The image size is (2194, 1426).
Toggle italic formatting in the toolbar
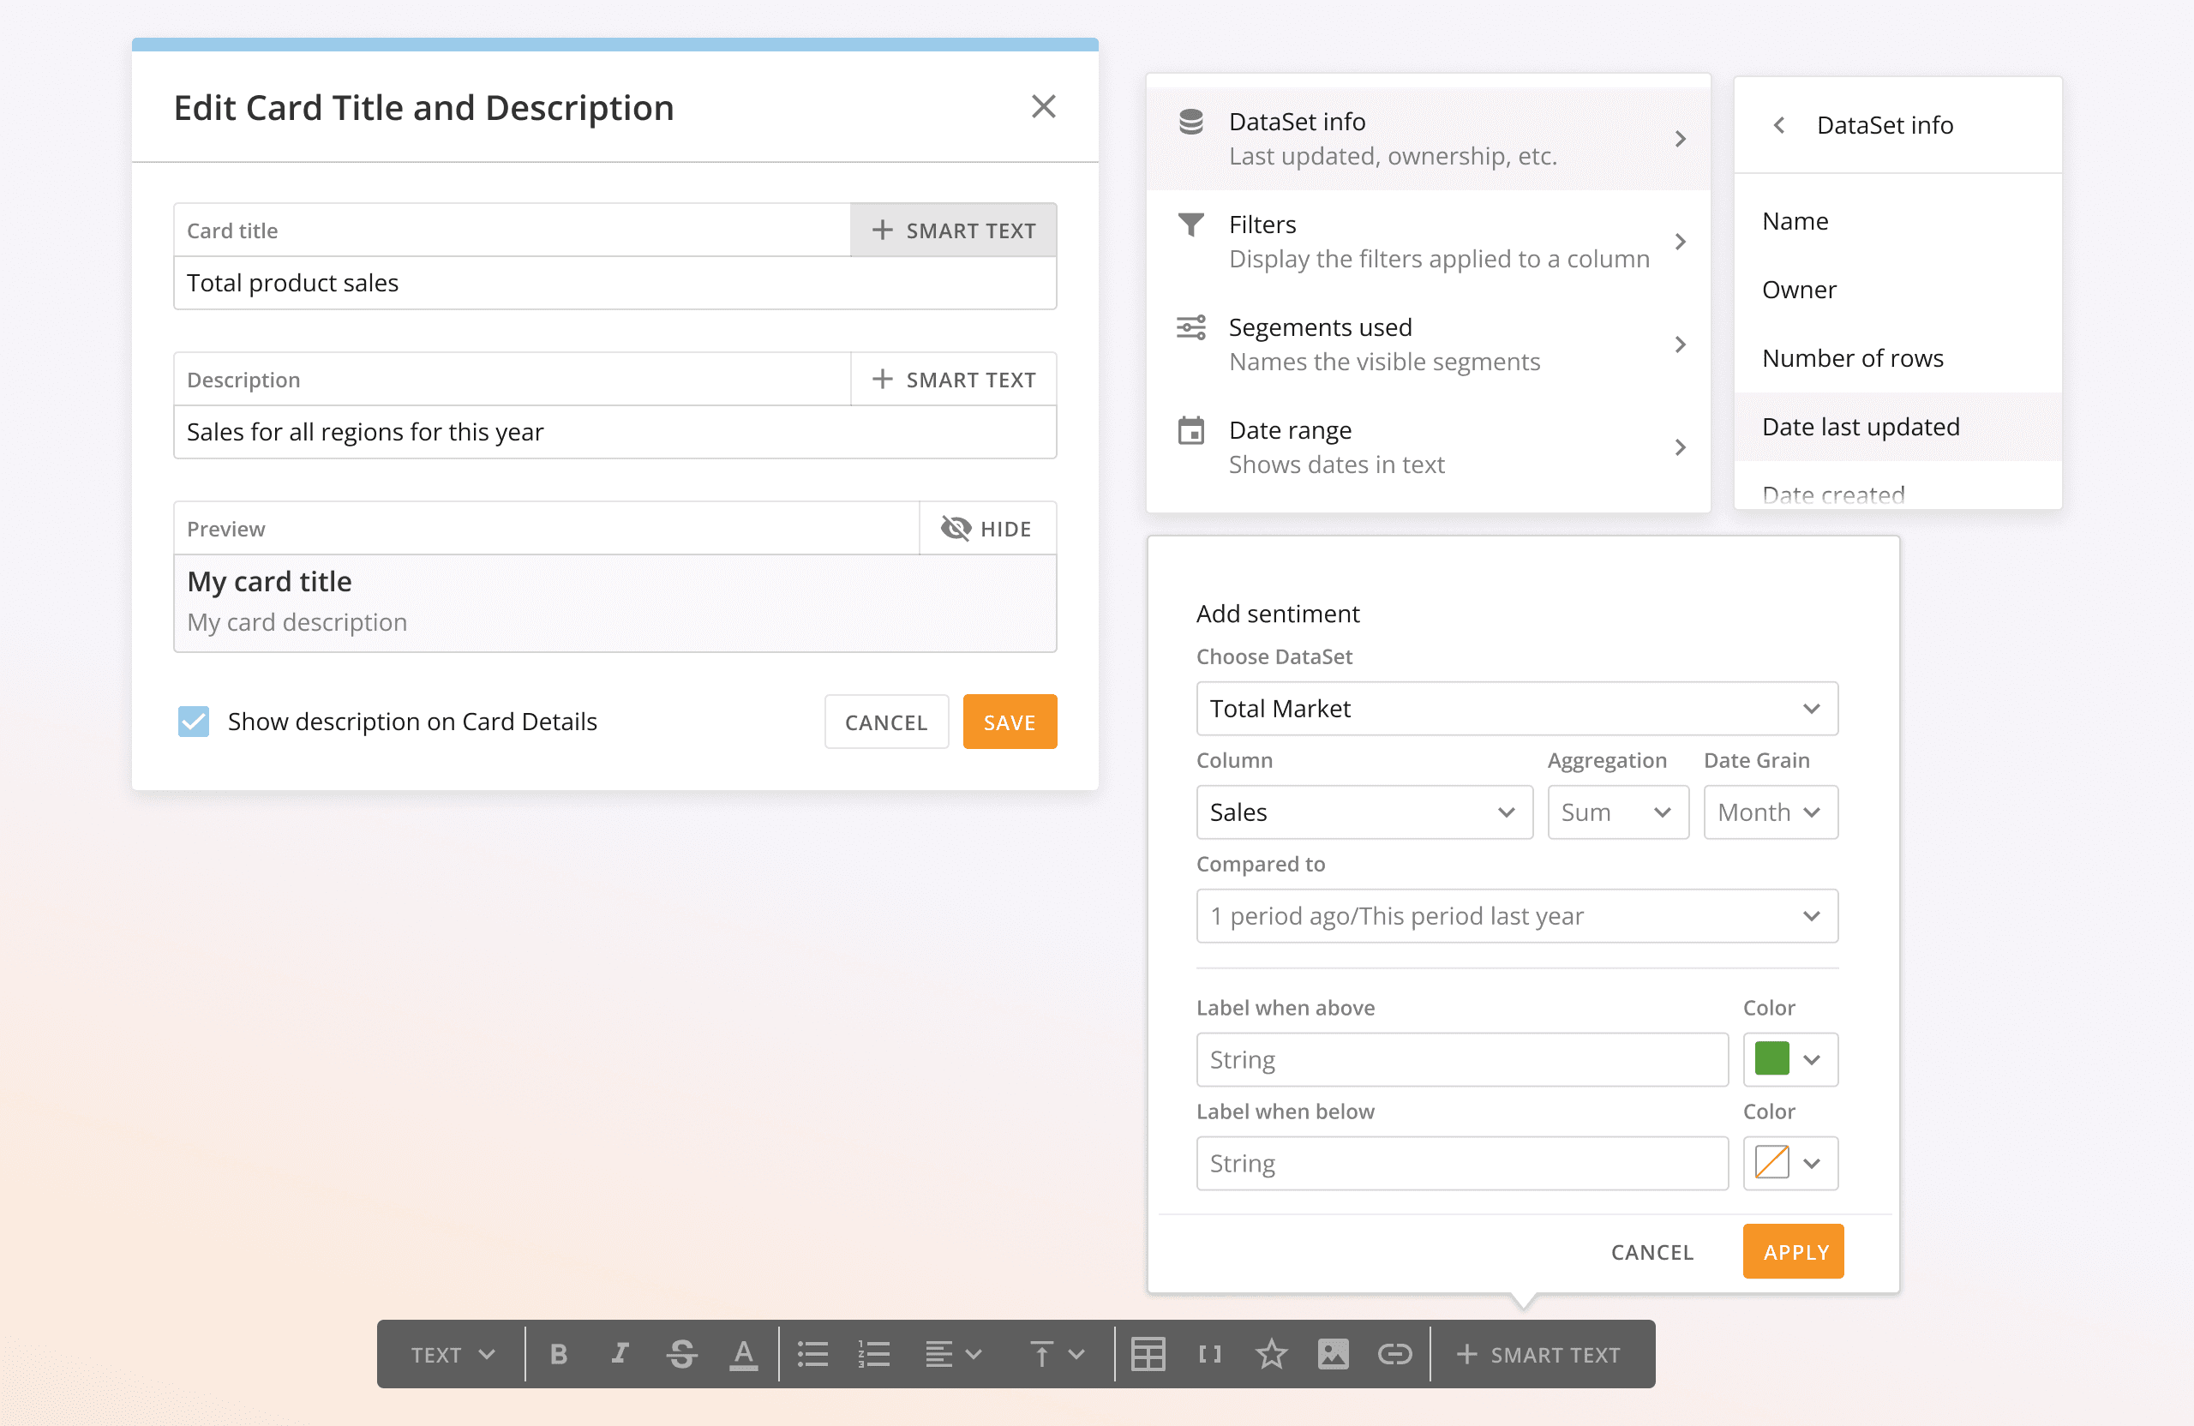click(x=620, y=1353)
